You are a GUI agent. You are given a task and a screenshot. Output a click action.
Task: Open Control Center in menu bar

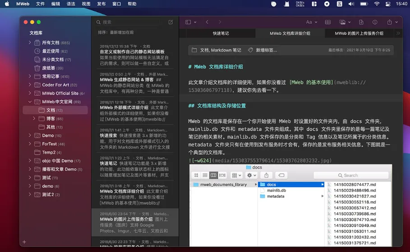tap(388, 4)
